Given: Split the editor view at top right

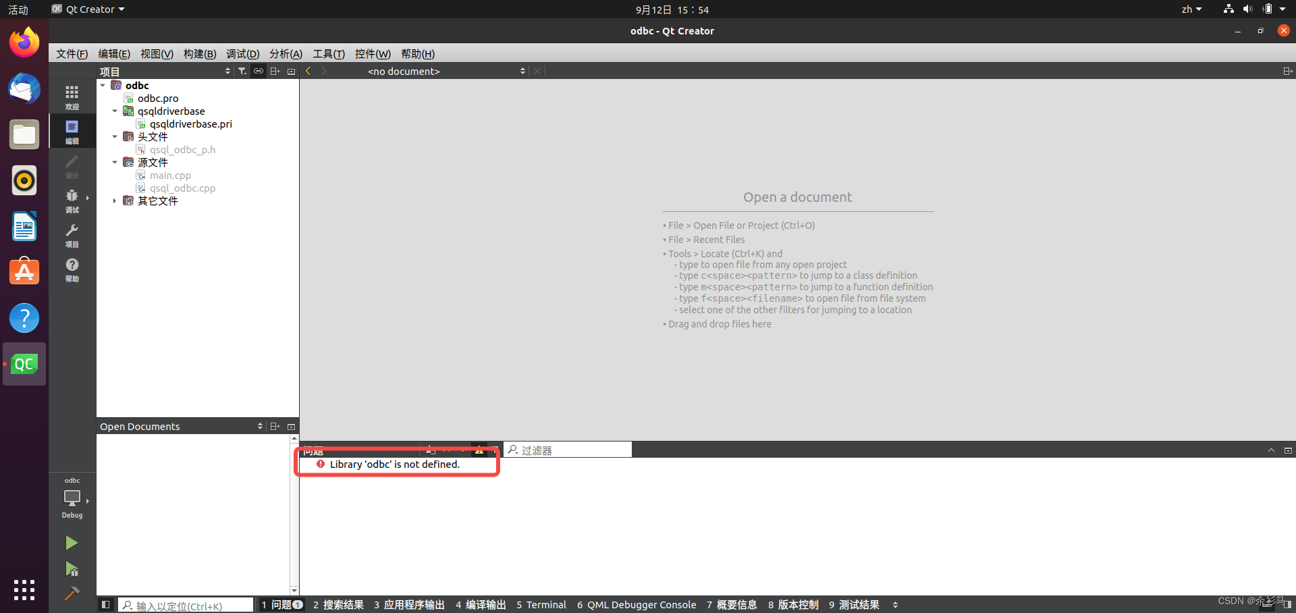Looking at the screenshot, I should [x=1287, y=71].
